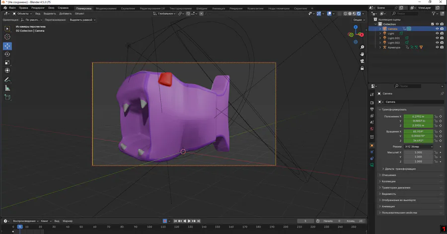This screenshot has height=234, width=447.
Task: Open the Добавить menu in viewport header
Action: click(65, 14)
